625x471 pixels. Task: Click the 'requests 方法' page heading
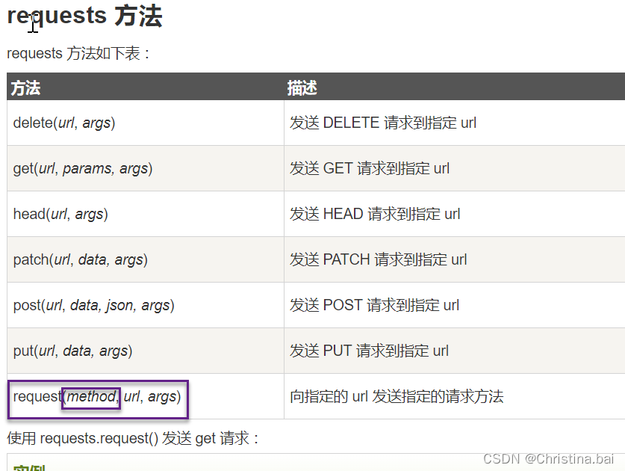point(84,16)
